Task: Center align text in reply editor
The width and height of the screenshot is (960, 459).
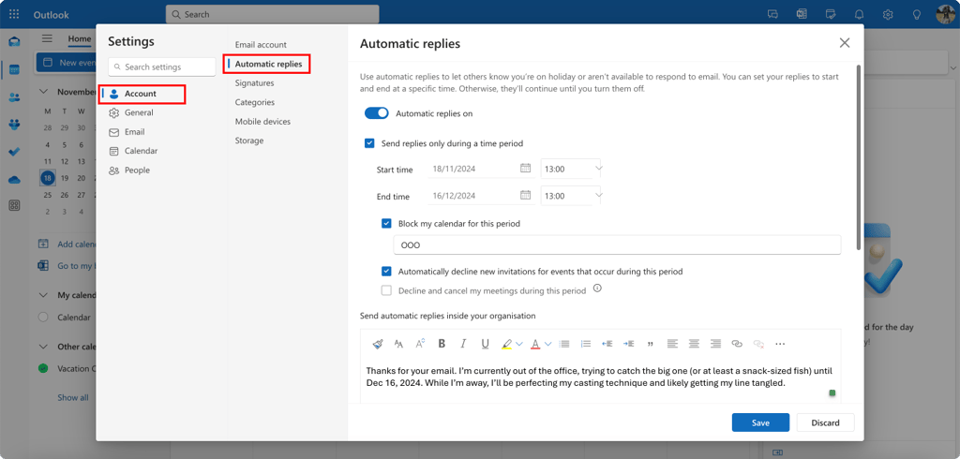Action: click(x=694, y=344)
